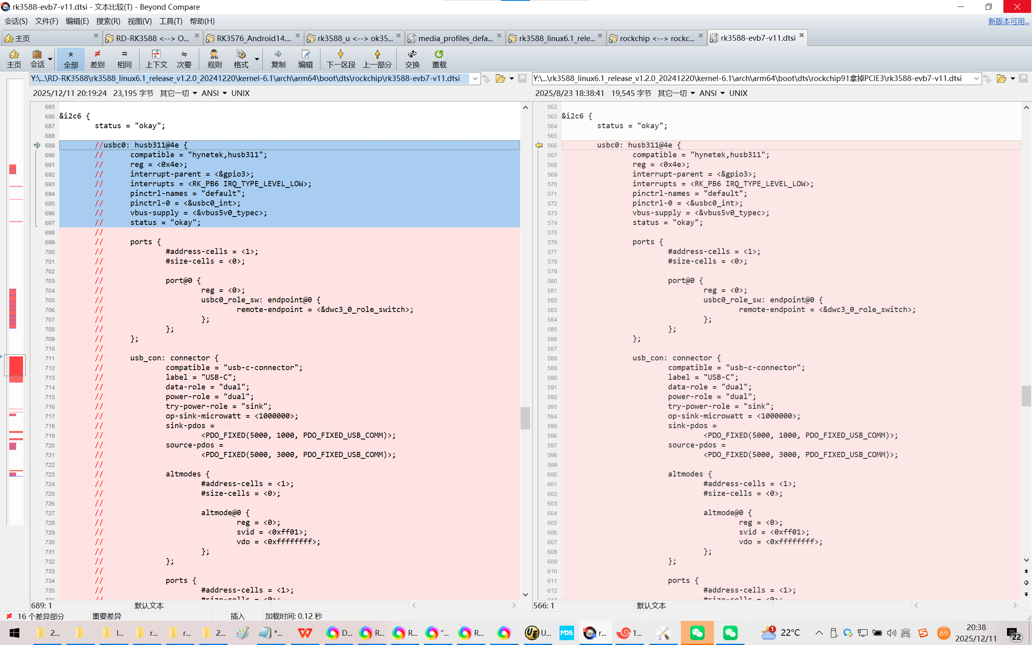Expand the left file path dropdown

click(475, 79)
